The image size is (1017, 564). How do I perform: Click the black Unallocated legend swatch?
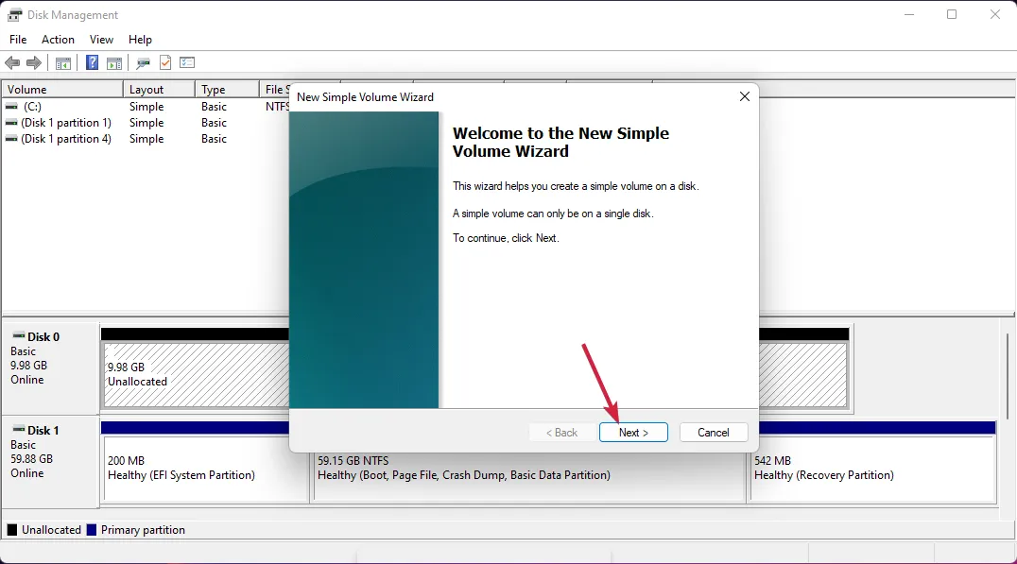tap(11, 530)
